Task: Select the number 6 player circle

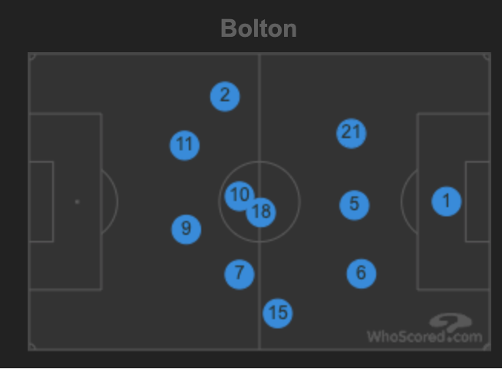Action: [361, 274]
